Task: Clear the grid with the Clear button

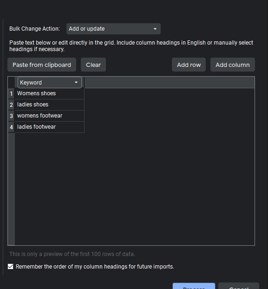Action: point(93,65)
